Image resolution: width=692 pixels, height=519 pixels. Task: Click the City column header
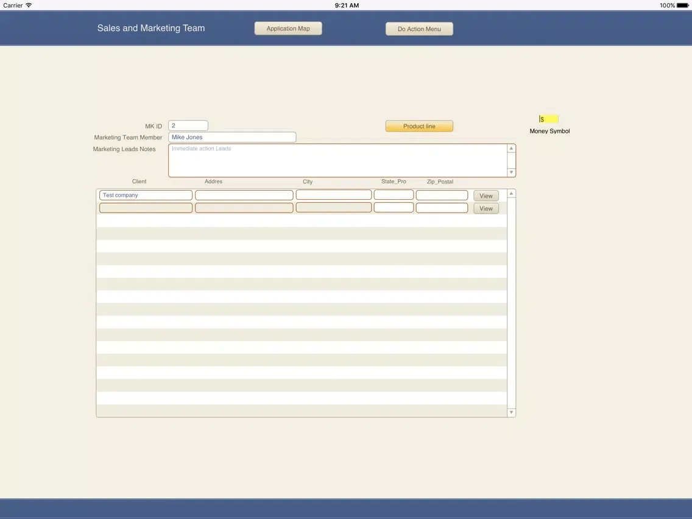[308, 182]
